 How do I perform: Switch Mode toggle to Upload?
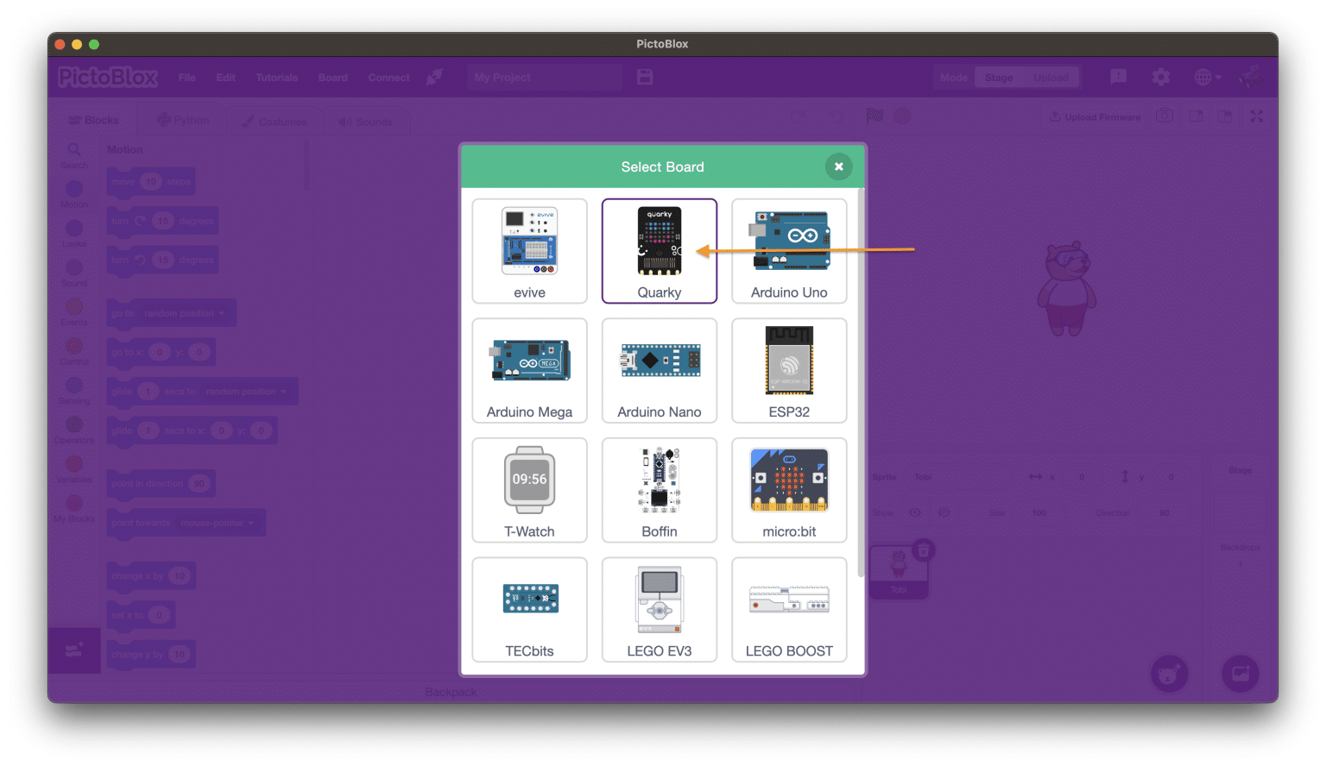tap(1052, 77)
